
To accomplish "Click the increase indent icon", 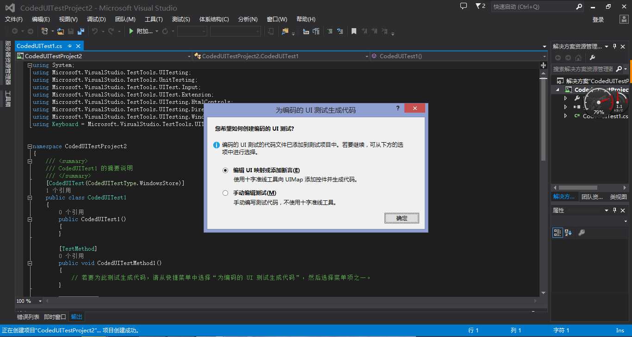I will [x=316, y=31].
